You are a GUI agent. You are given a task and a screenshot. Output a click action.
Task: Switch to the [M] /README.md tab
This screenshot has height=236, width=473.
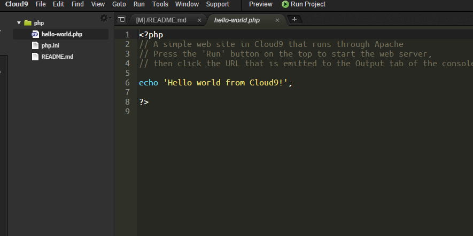pyautogui.click(x=161, y=20)
